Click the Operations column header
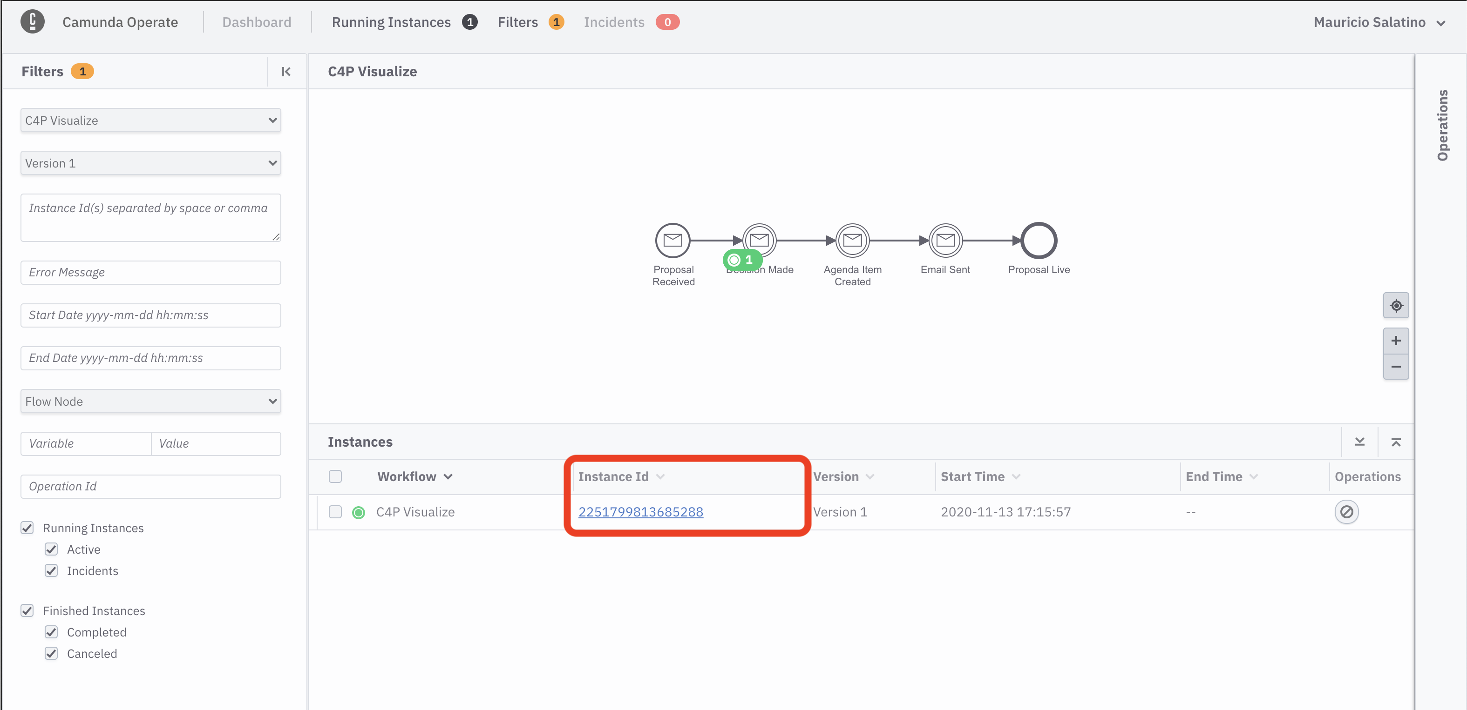 [x=1367, y=477]
